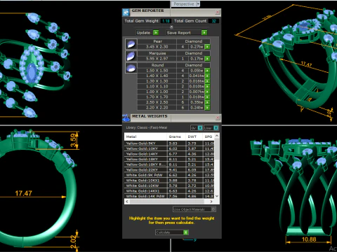Click green arrow for 2.20 X 2.20 row

[207, 108]
